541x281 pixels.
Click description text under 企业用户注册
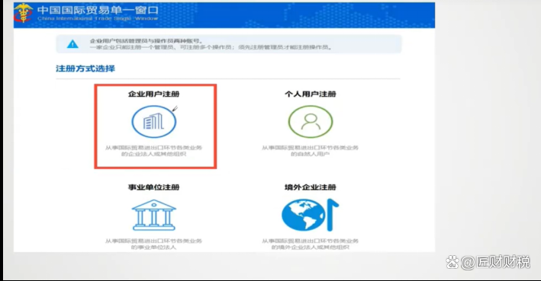(x=154, y=151)
